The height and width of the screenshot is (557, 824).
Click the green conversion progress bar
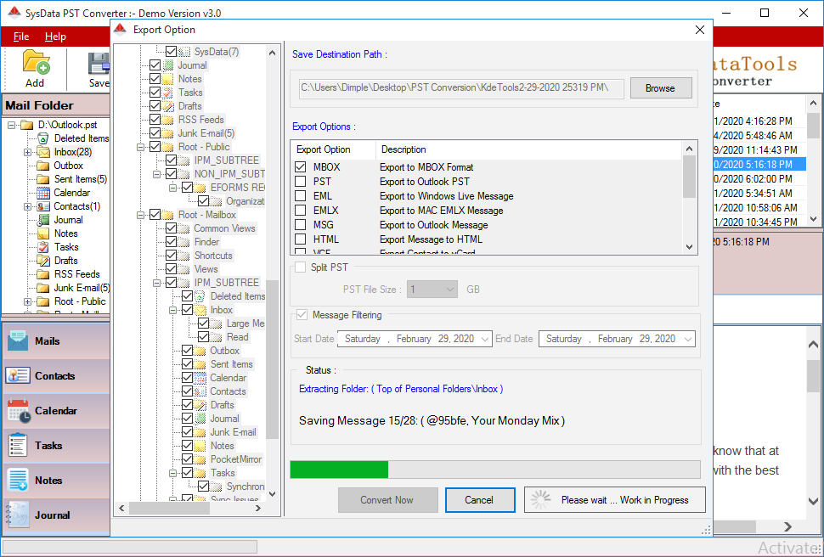tap(338, 469)
